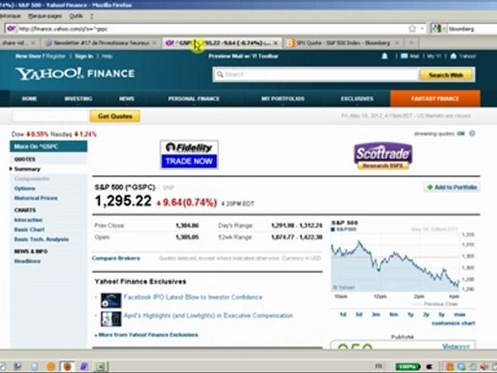This screenshot has height=373, width=497.
Task: Select the 3m chart range
Action: [x=376, y=314]
